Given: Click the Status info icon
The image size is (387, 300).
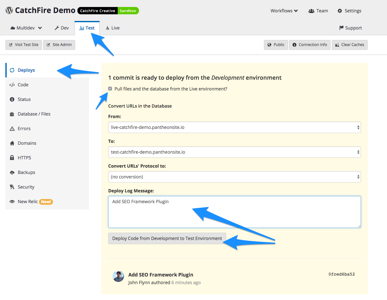Looking at the screenshot, I should pos(12,99).
